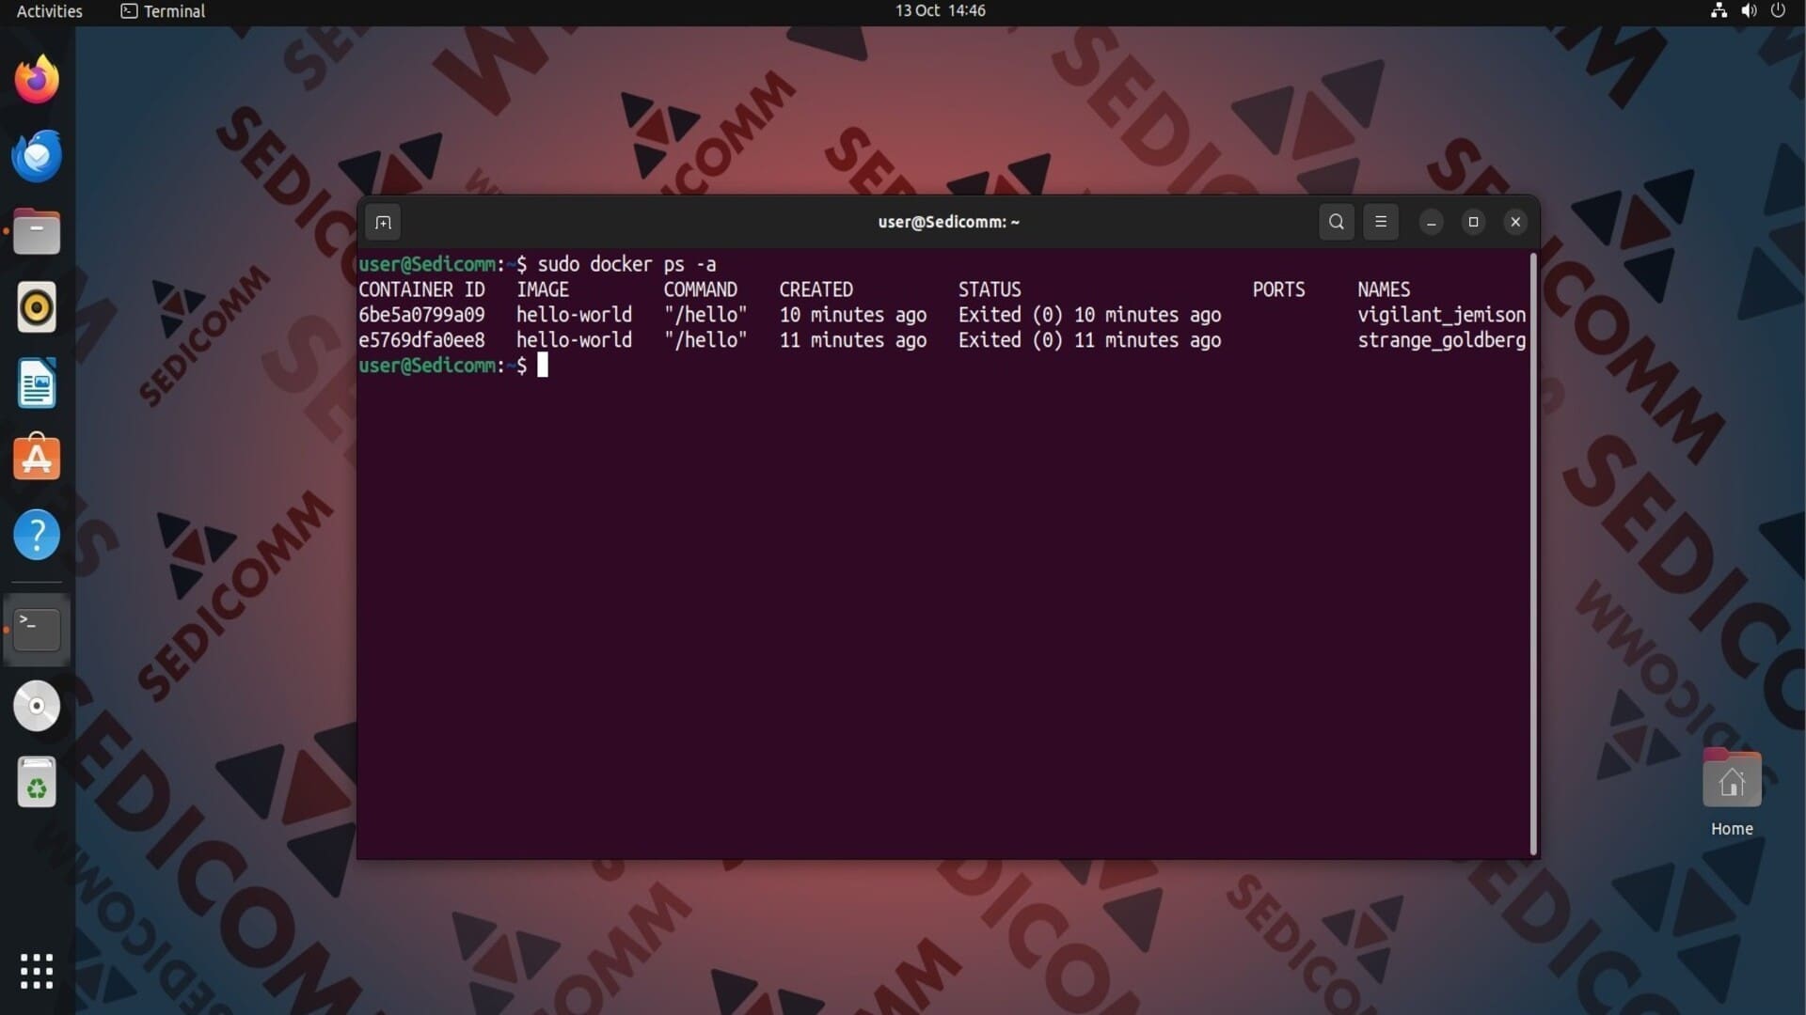Click hello-world image in first container row
Viewport: 1806px width, 1015px height.
[x=574, y=315]
